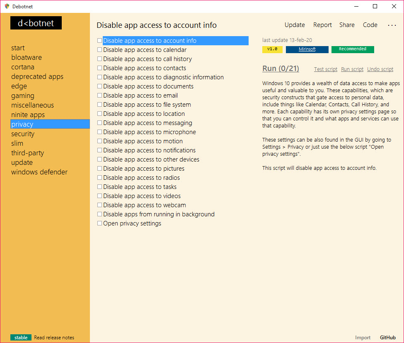The image size is (404, 343).
Task: Open the three-dots more menu
Action: pos(392,25)
